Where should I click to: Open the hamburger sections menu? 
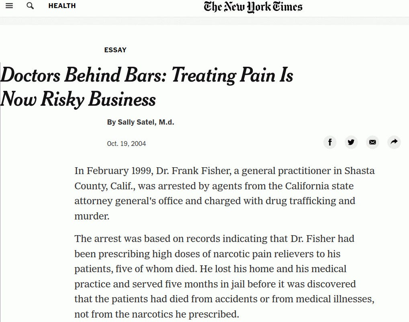coord(9,6)
